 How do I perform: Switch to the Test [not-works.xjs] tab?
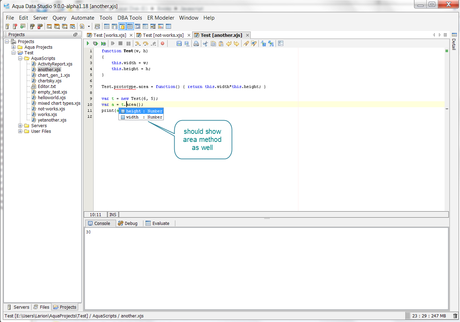coord(163,35)
